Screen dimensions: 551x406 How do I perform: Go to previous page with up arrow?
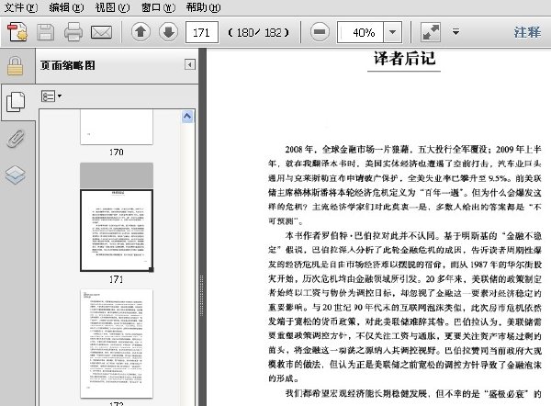click(141, 32)
